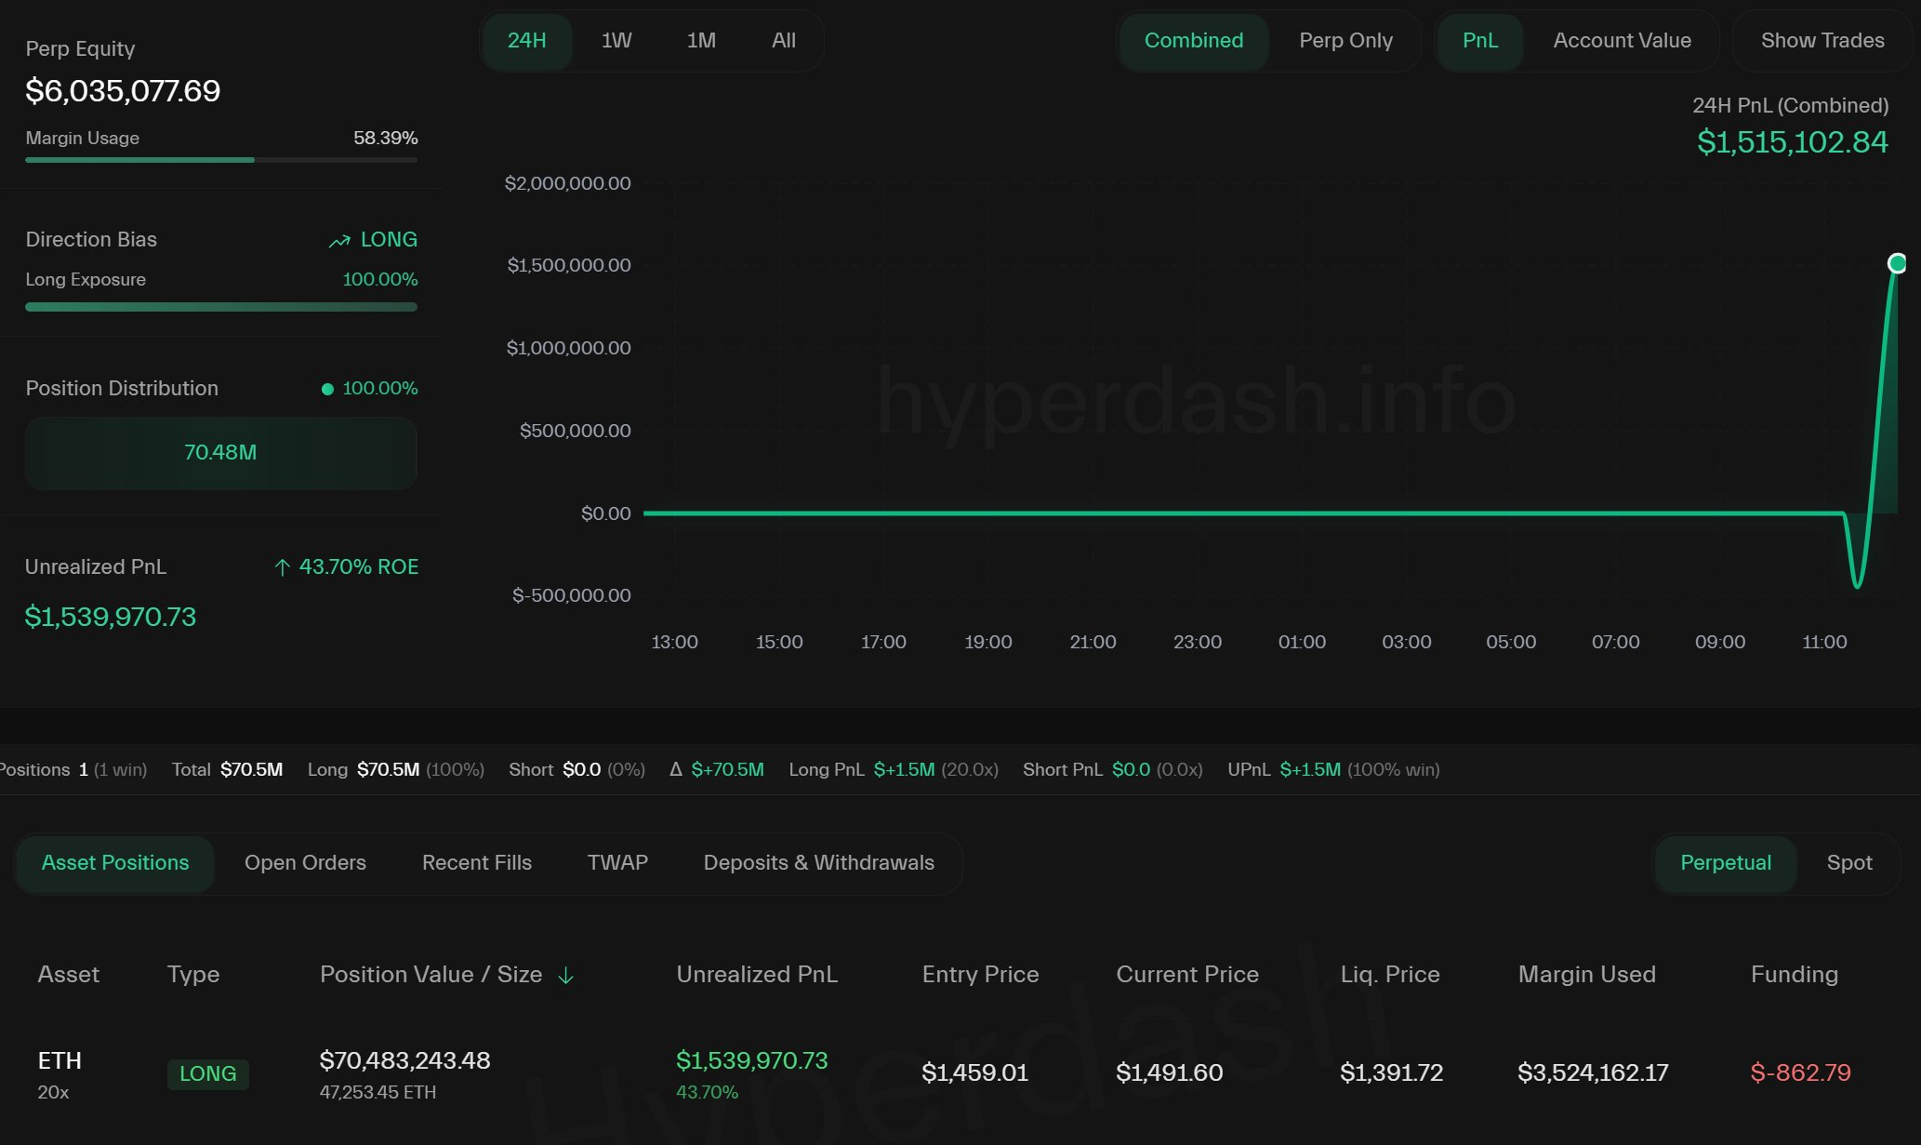The height and width of the screenshot is (1145, 1921).
Task: Click the sort arrow beside Position Value / Size
Action: 565,976
